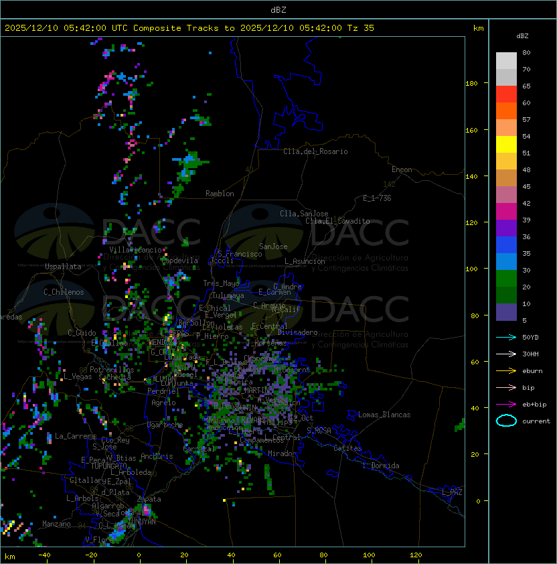Click the 'L_Dormida' map label
Viewport: 557px width, 564px height.
[x=381, y=466]
